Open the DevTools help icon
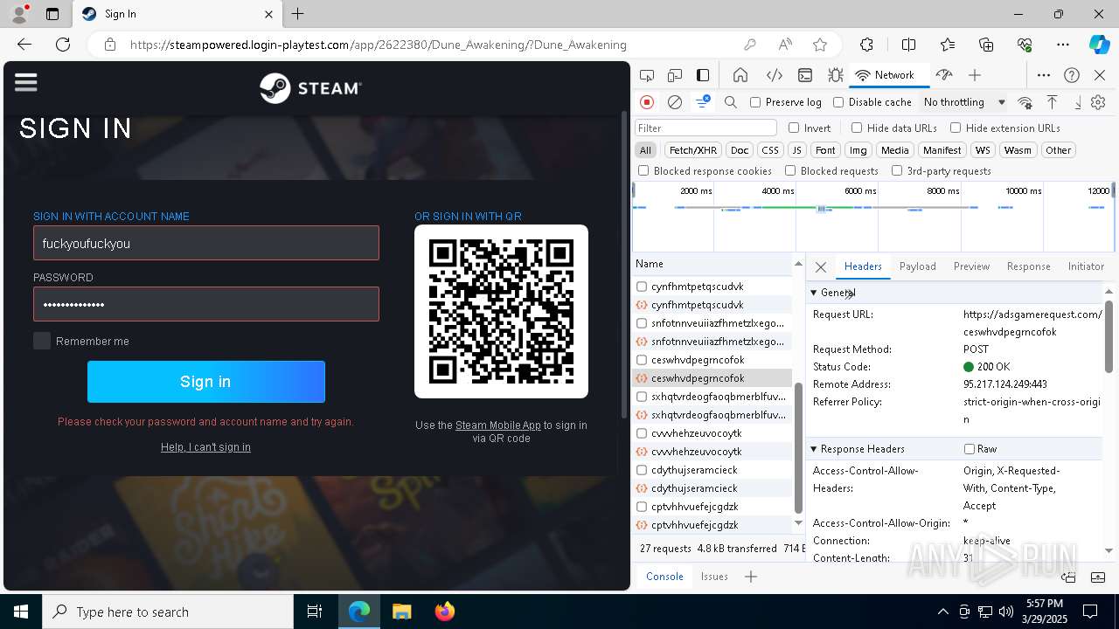Screen dimensions: 1119x629 point(1072,75)
